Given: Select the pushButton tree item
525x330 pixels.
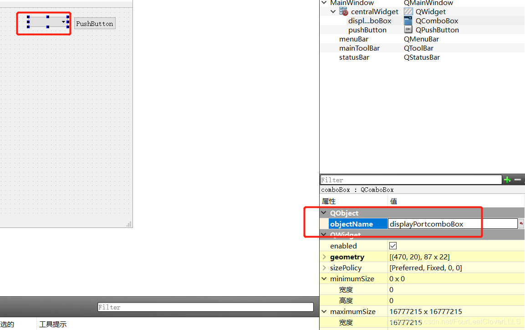Looking at the screenshot, I should tap(367, 30).
